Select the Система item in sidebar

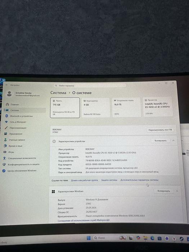click(x=25, y=110)
